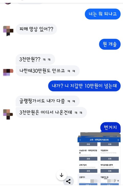The height and width of the screenshot is (186, 123).
Task: Tap the back chevron in the 소득·세액공제 header
Action: coord(80,140)
